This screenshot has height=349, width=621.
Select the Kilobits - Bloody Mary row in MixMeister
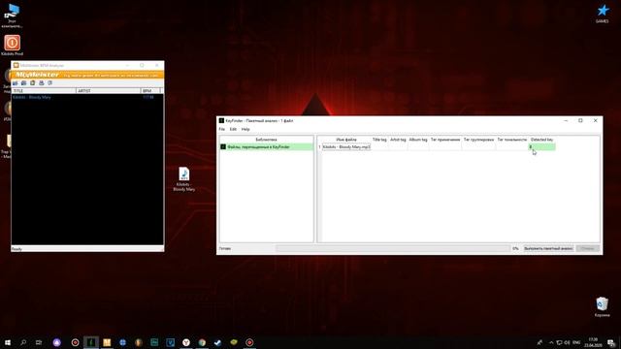pos(87,97)
